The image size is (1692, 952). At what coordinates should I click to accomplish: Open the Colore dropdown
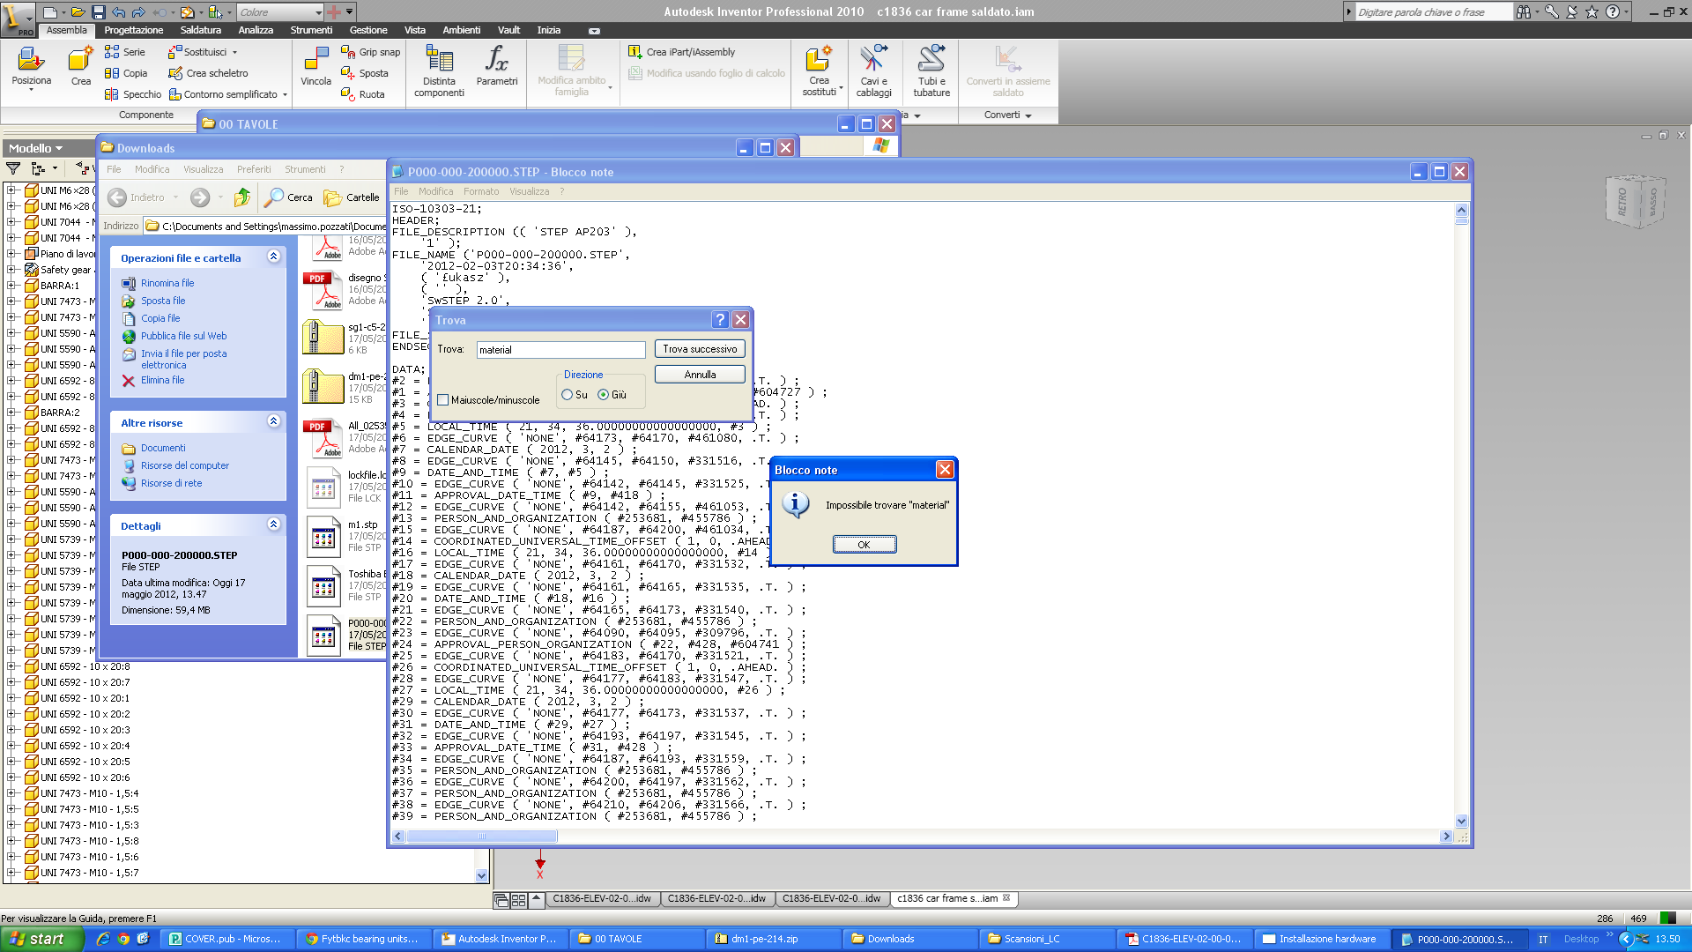(x=318, y=12)
